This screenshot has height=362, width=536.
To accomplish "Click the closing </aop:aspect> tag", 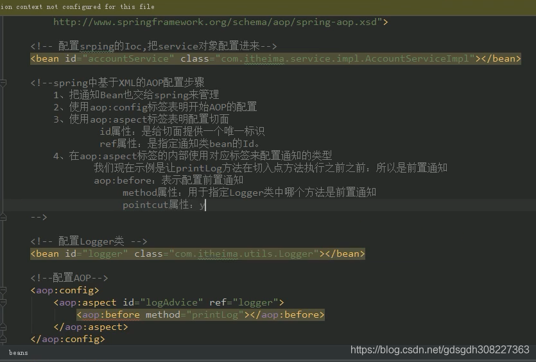I will (x=91, y=327).
